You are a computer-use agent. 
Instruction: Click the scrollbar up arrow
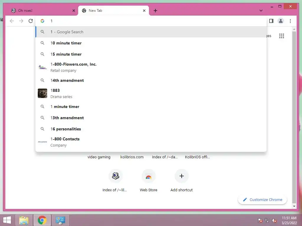(294, 29)
